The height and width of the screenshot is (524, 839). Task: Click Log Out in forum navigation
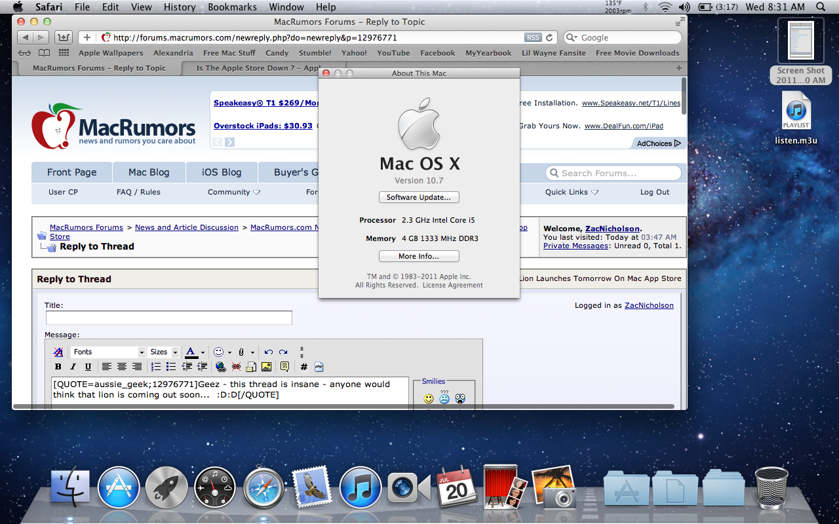[x=655, y=192]
